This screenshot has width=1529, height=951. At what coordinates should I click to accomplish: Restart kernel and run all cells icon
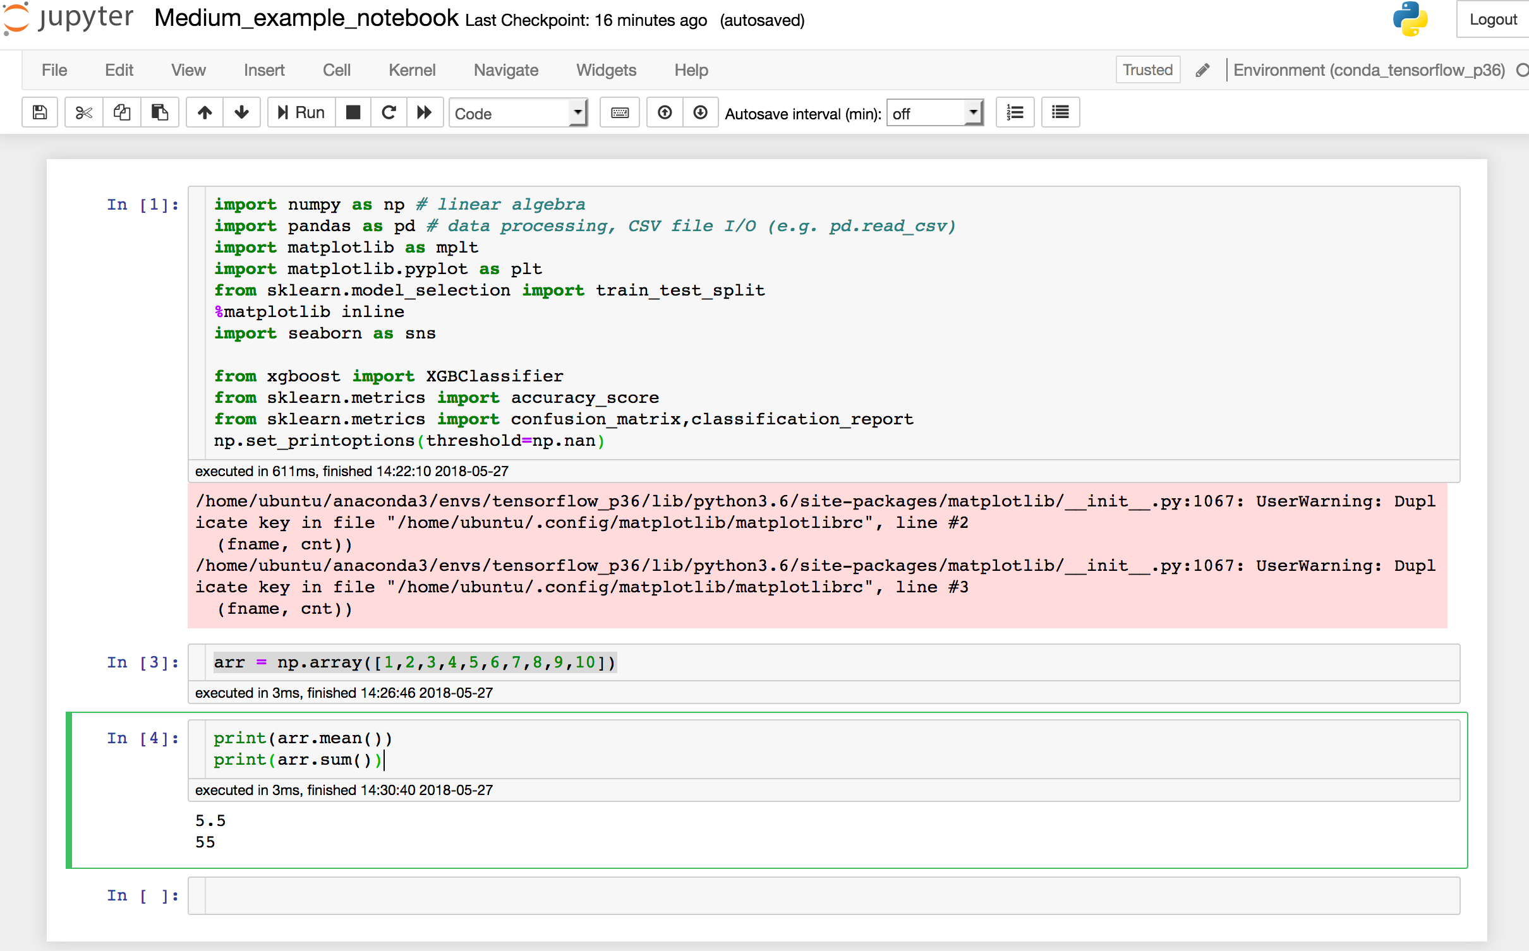pos(424,112)
